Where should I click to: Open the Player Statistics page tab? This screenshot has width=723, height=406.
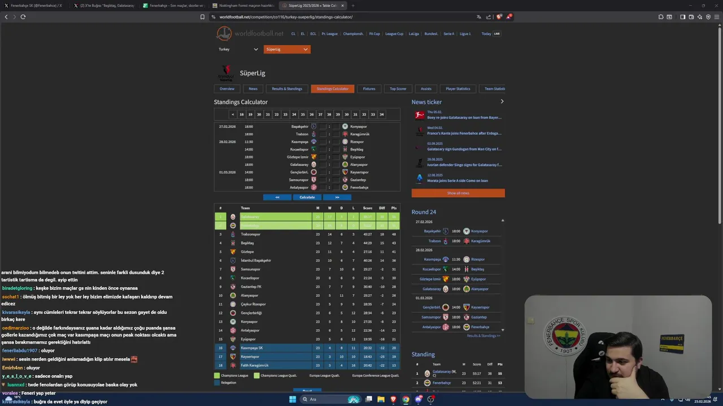[x=458, y=89]
